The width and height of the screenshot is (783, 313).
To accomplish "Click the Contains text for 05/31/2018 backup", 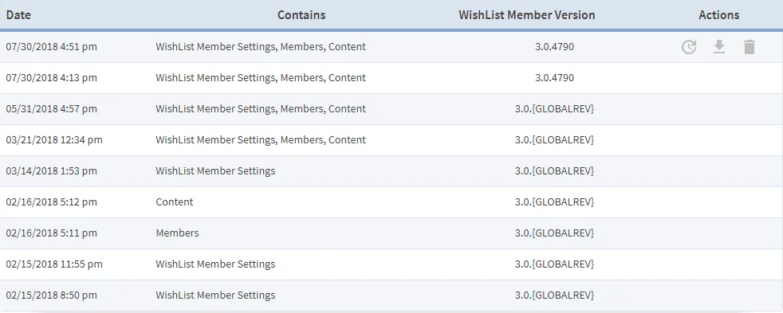I will (x=261, y=108).
